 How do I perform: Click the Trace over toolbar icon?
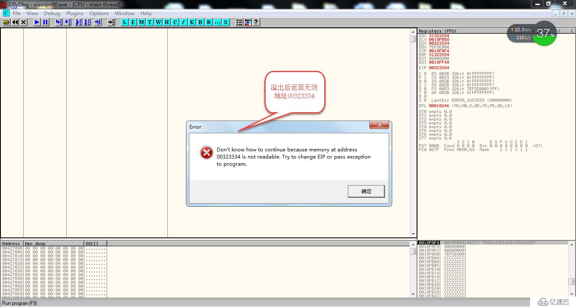pos(87,22)
